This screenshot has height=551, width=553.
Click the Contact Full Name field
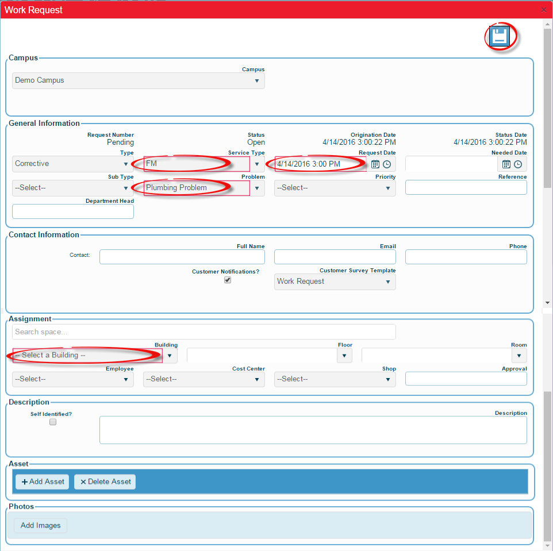pos(182,257)
